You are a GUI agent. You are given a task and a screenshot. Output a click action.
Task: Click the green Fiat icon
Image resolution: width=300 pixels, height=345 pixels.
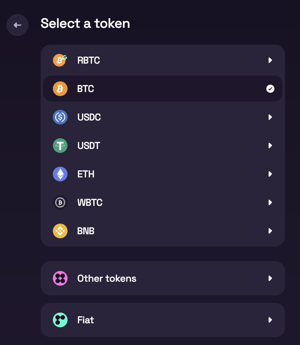[60, 320]
